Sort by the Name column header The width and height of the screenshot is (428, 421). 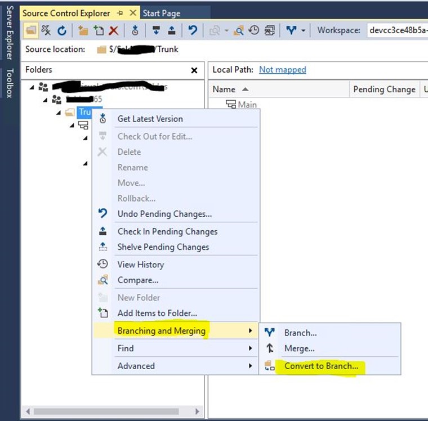click(224, 89)
